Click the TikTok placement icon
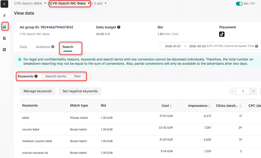The height and width of the screenshot is (158, 261). point(222,34)
